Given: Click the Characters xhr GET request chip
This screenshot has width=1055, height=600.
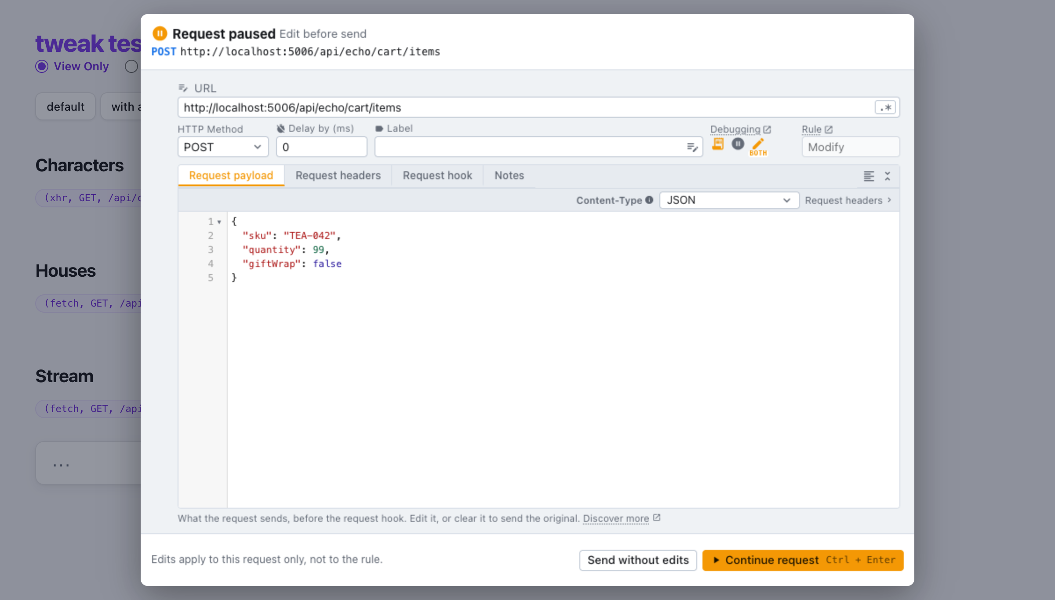Looking at the screenshot, I should [88, 198].
